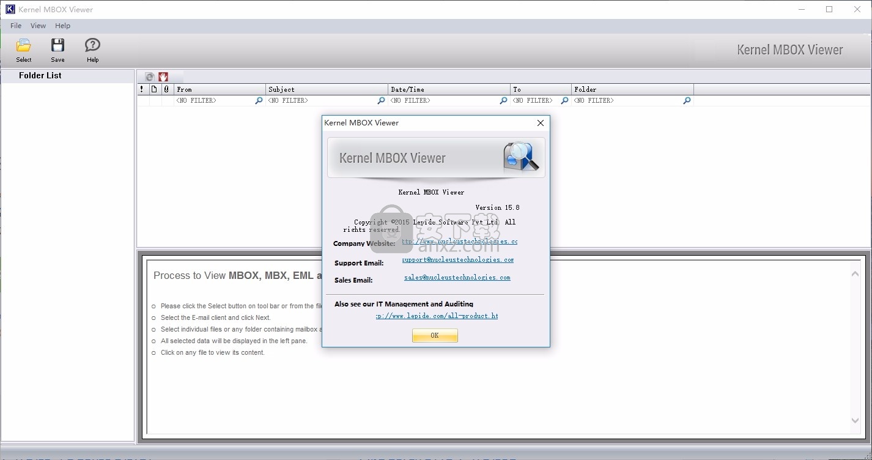Screen dimensions: 872x460
Task: Click 'Click on any file to view' instruction
Action: tap(213, 352)
